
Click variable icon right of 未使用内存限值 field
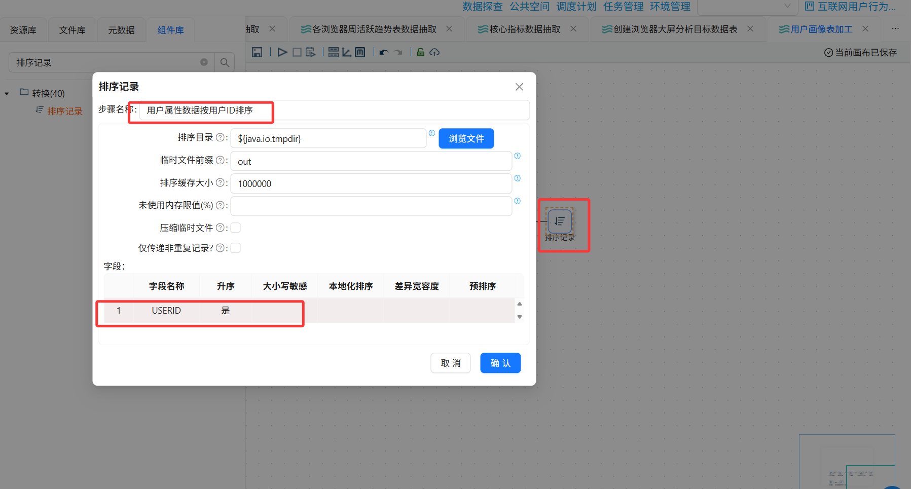pyautogui.click(x=517, y=201)
